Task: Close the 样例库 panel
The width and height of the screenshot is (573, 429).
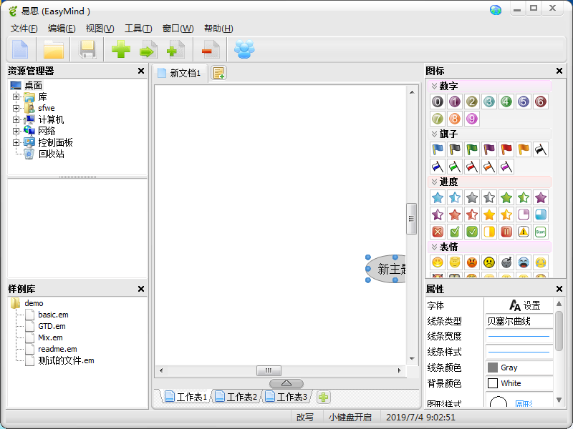Action: point(141,289)
